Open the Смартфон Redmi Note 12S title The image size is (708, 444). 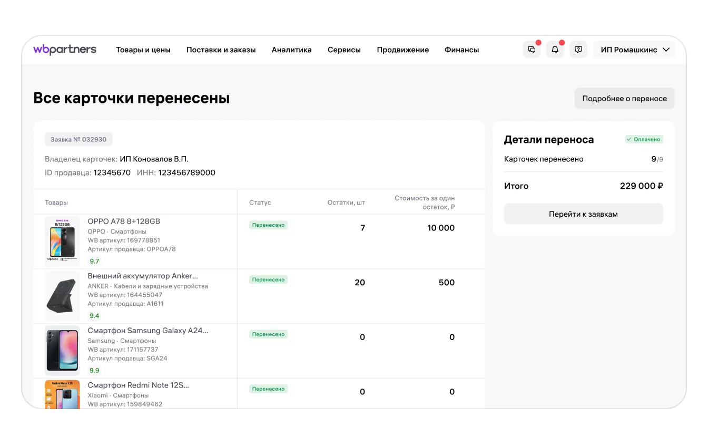point(138,385)
